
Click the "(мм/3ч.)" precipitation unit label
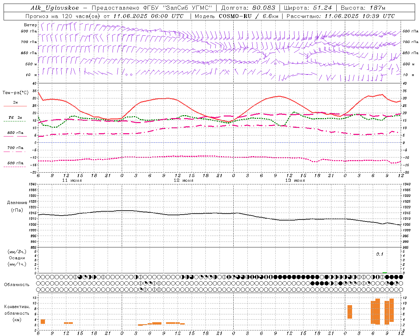tap(17, 252)
